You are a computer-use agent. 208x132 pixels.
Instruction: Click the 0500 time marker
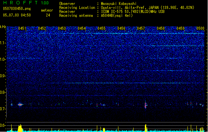tap(200, 28)
